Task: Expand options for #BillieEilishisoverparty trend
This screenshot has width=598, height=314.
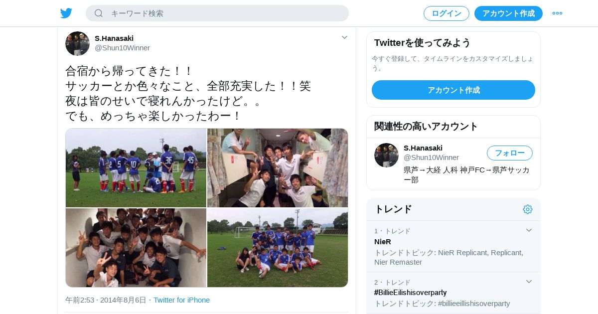Action: [529, 282]
